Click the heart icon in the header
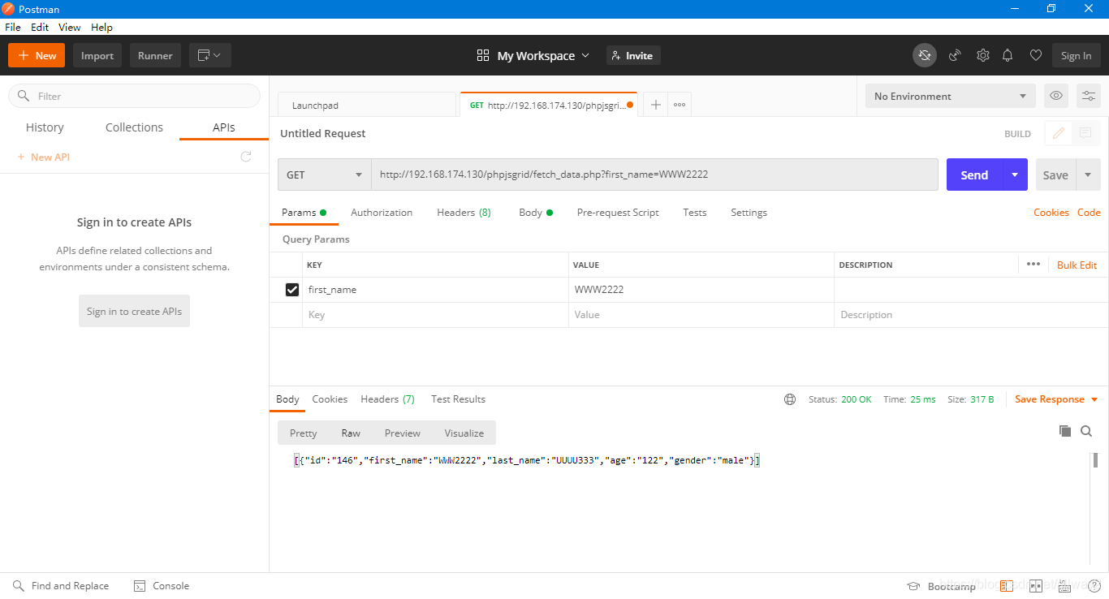 (1035, 55)
